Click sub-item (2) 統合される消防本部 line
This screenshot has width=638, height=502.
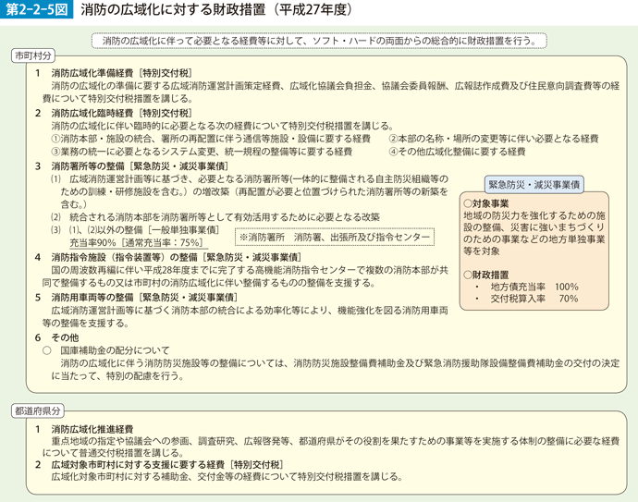215,217
